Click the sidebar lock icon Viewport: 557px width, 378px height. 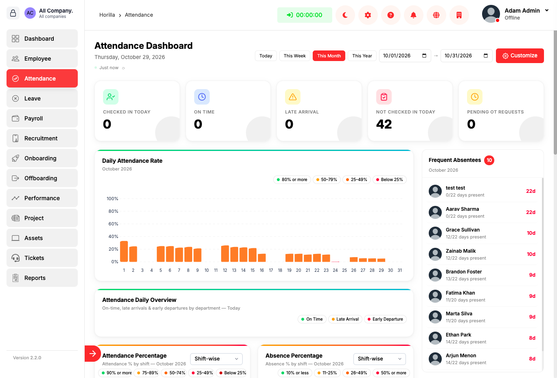pos(13,13)
